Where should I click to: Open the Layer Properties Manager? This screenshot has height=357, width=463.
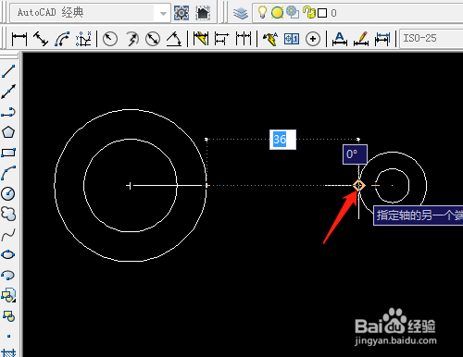click(x=241, y=13)
